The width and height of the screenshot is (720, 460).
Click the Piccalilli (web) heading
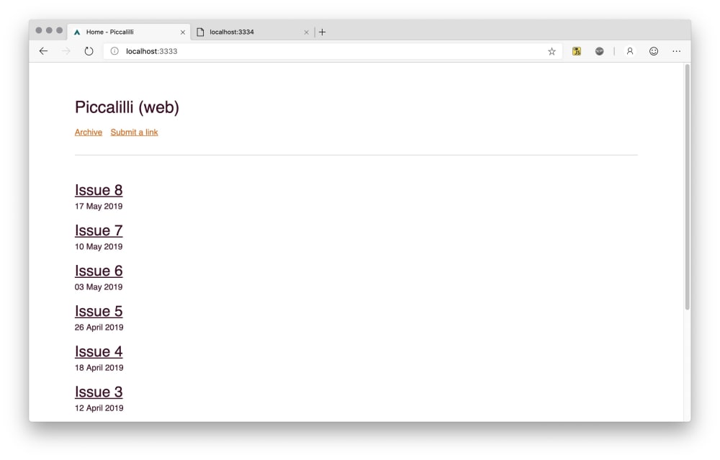click(x=127, y=107)
